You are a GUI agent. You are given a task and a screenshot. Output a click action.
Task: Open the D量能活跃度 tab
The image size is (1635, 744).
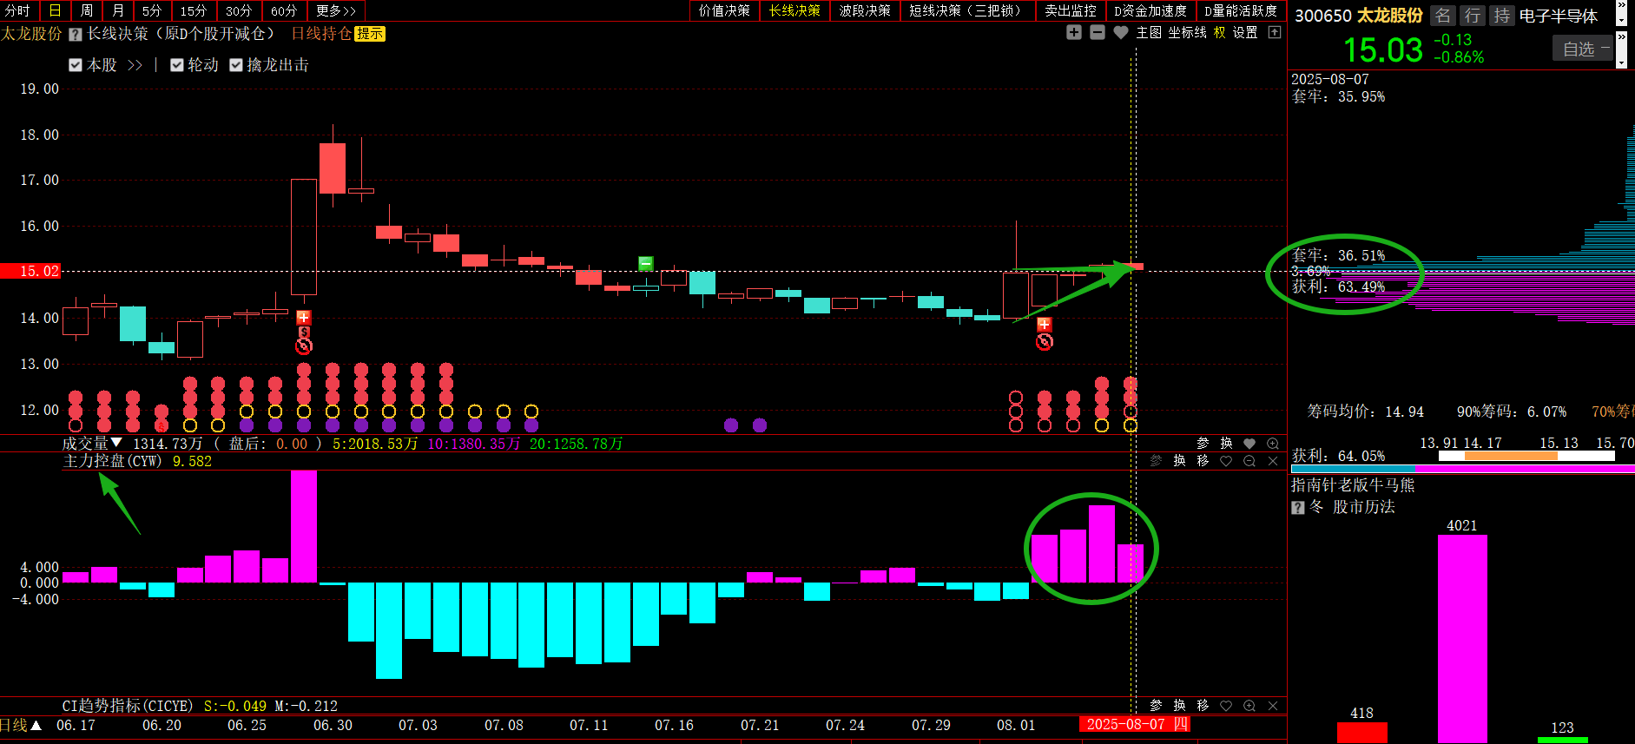1241,10
